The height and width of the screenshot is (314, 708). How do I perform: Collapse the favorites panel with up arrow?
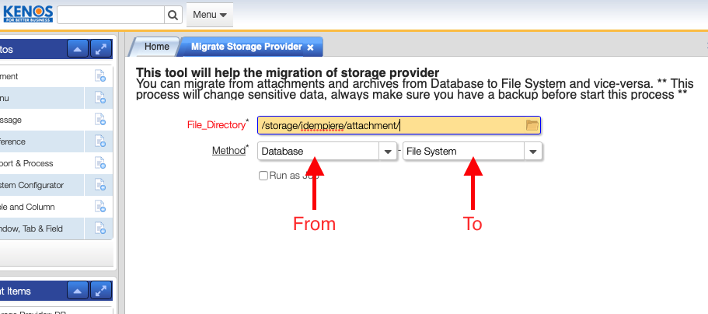pyautogui.click(x=77, y=49)
